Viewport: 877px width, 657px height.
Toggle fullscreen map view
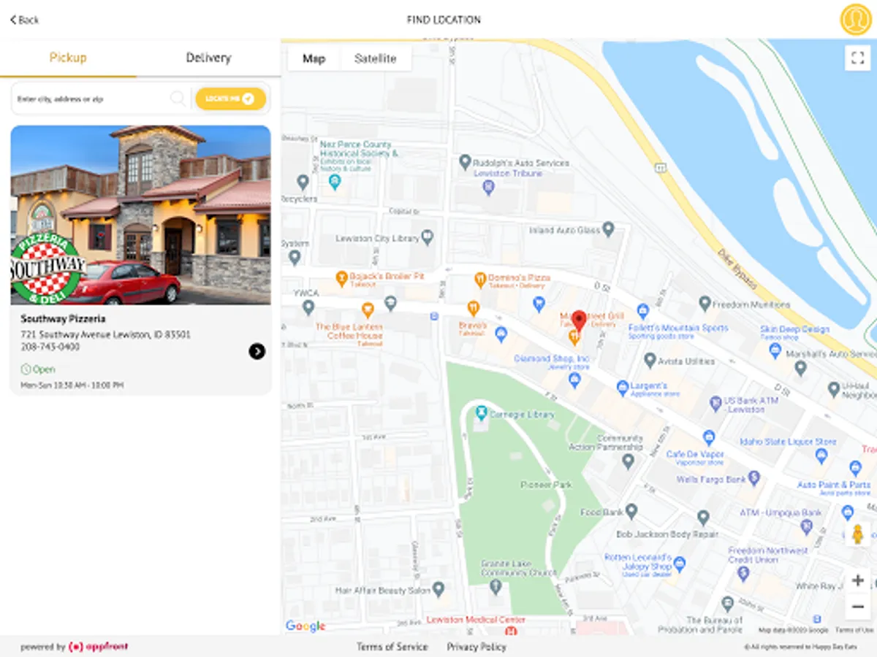tap(857, 58)
